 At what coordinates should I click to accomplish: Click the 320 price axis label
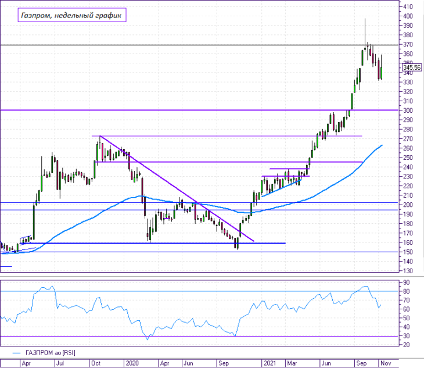point(408,92)
